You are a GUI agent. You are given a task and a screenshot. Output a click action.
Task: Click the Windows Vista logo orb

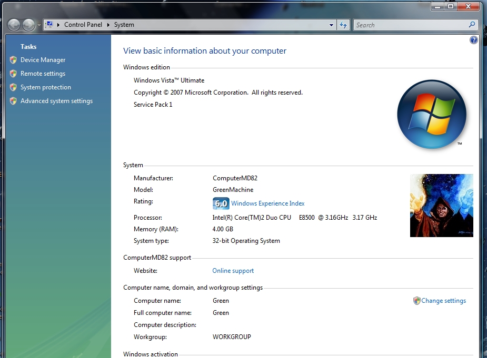click(x=432, y=114)
